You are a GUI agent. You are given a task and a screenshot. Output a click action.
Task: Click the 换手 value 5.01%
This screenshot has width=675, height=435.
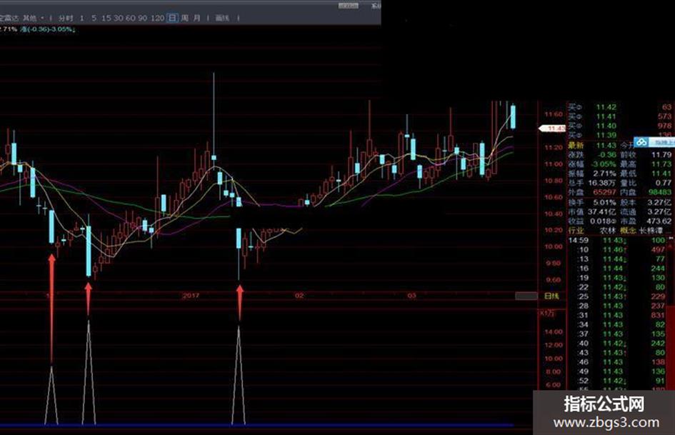click(x=606, y=202)
